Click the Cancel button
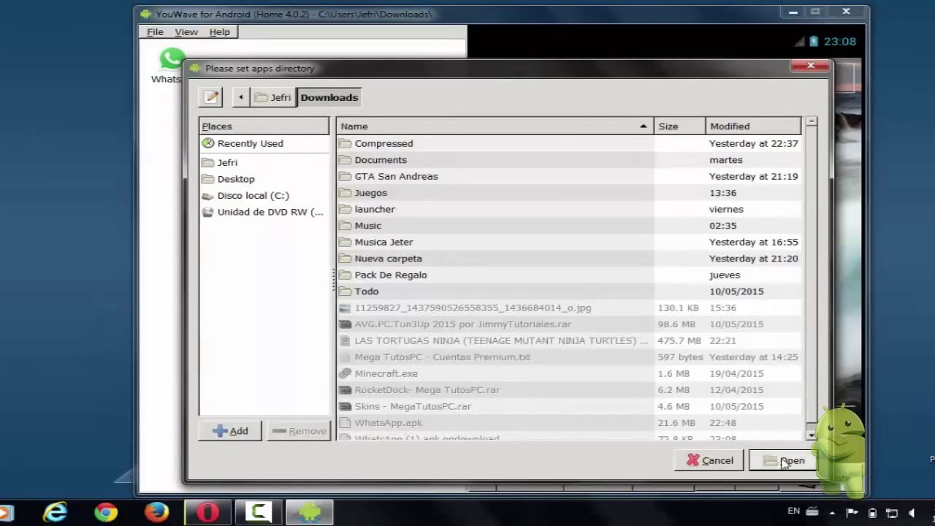 click(709, 460)
